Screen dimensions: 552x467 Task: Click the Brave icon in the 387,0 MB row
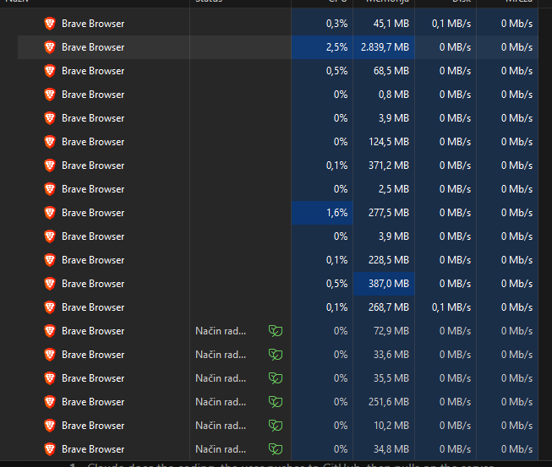pyautogui.click(x=50, y=284)
